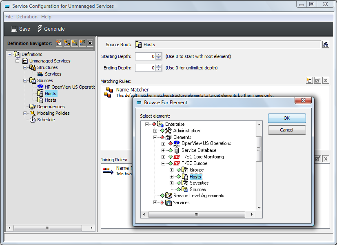Select Schedule in the navigator
Image resolution: width=337 pixels, height=245 pixels.
pyautogui.click(x=46, y=120)
